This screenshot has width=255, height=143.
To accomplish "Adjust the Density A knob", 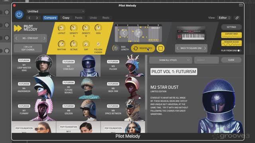I will (74, 28).
